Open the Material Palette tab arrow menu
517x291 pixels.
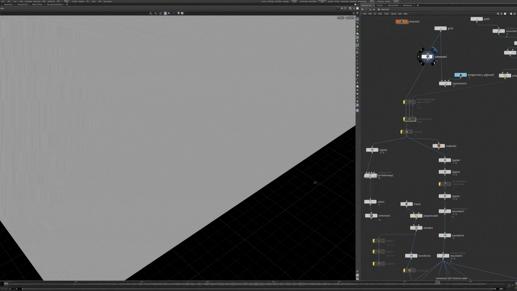[400, 5]
